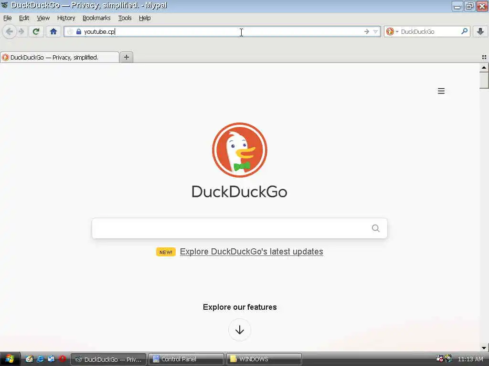Select the DuckDuckGo — Privacy, simplified tab
The height and width of the screenshot is (366, 489).
pos(60,57)
